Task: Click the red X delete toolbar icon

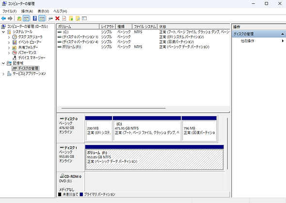Action: coord(58,18)
